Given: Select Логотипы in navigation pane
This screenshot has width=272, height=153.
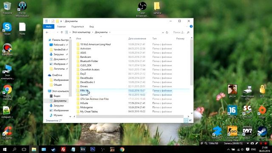Looking at the screenshot, I should pyautogui.click(x=59, y=69).
